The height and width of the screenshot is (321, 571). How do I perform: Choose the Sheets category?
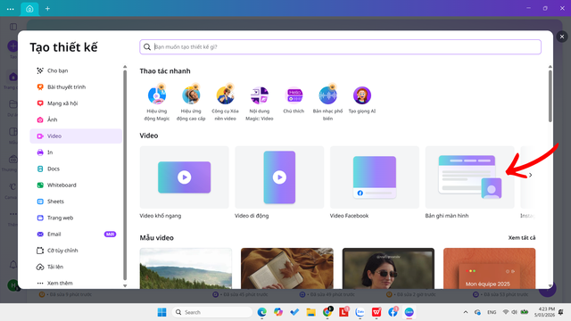pos(76,202)
